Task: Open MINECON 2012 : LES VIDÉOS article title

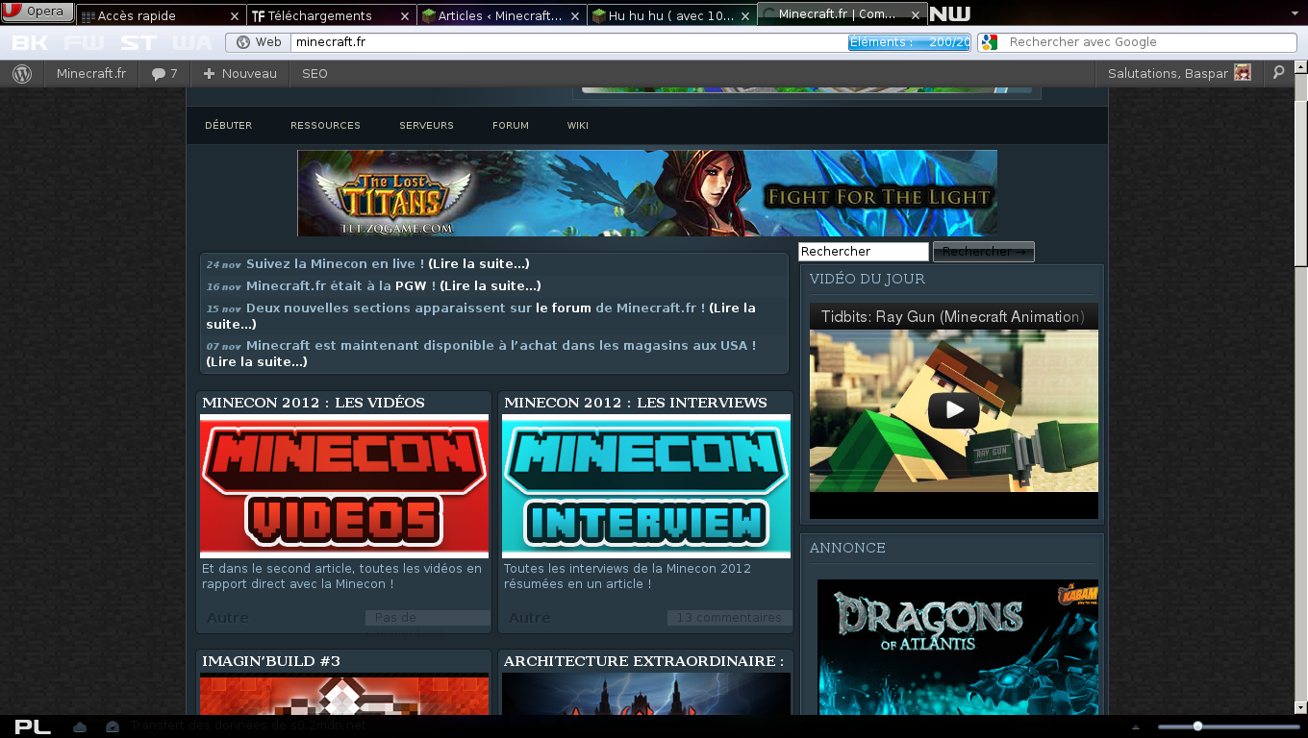Action: (x=314, y=403)
